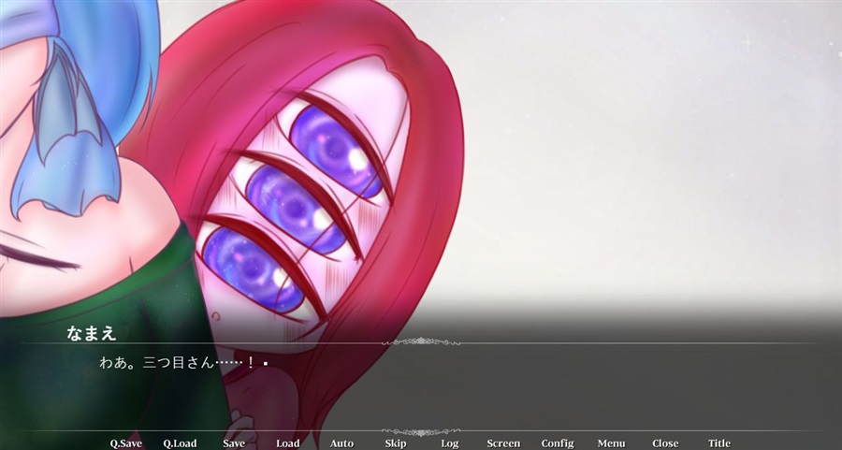Click the ornamental flourish above the menu bar
842x450 pixels.
tap(421, 431)
